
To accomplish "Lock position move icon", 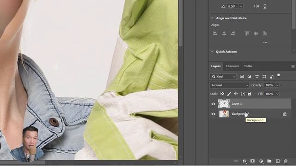I will pyautogui.click(x=236, y=94).
